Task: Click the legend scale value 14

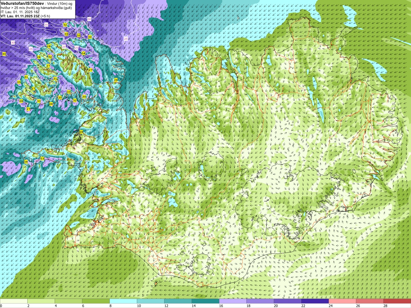Action: pyautogui.click(x=194, y=306)
